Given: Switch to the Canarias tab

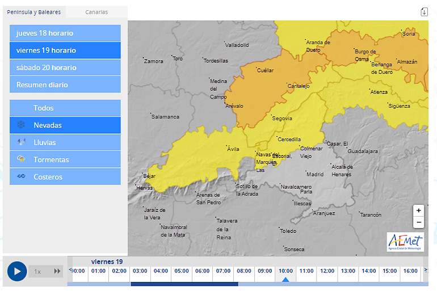Looking at the screenshot, I should point(96,12).
